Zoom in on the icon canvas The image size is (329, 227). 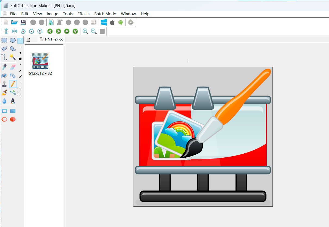point(85,31)
